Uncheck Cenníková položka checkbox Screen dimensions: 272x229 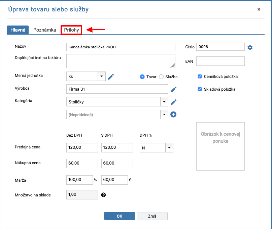[x=200, y=76]
